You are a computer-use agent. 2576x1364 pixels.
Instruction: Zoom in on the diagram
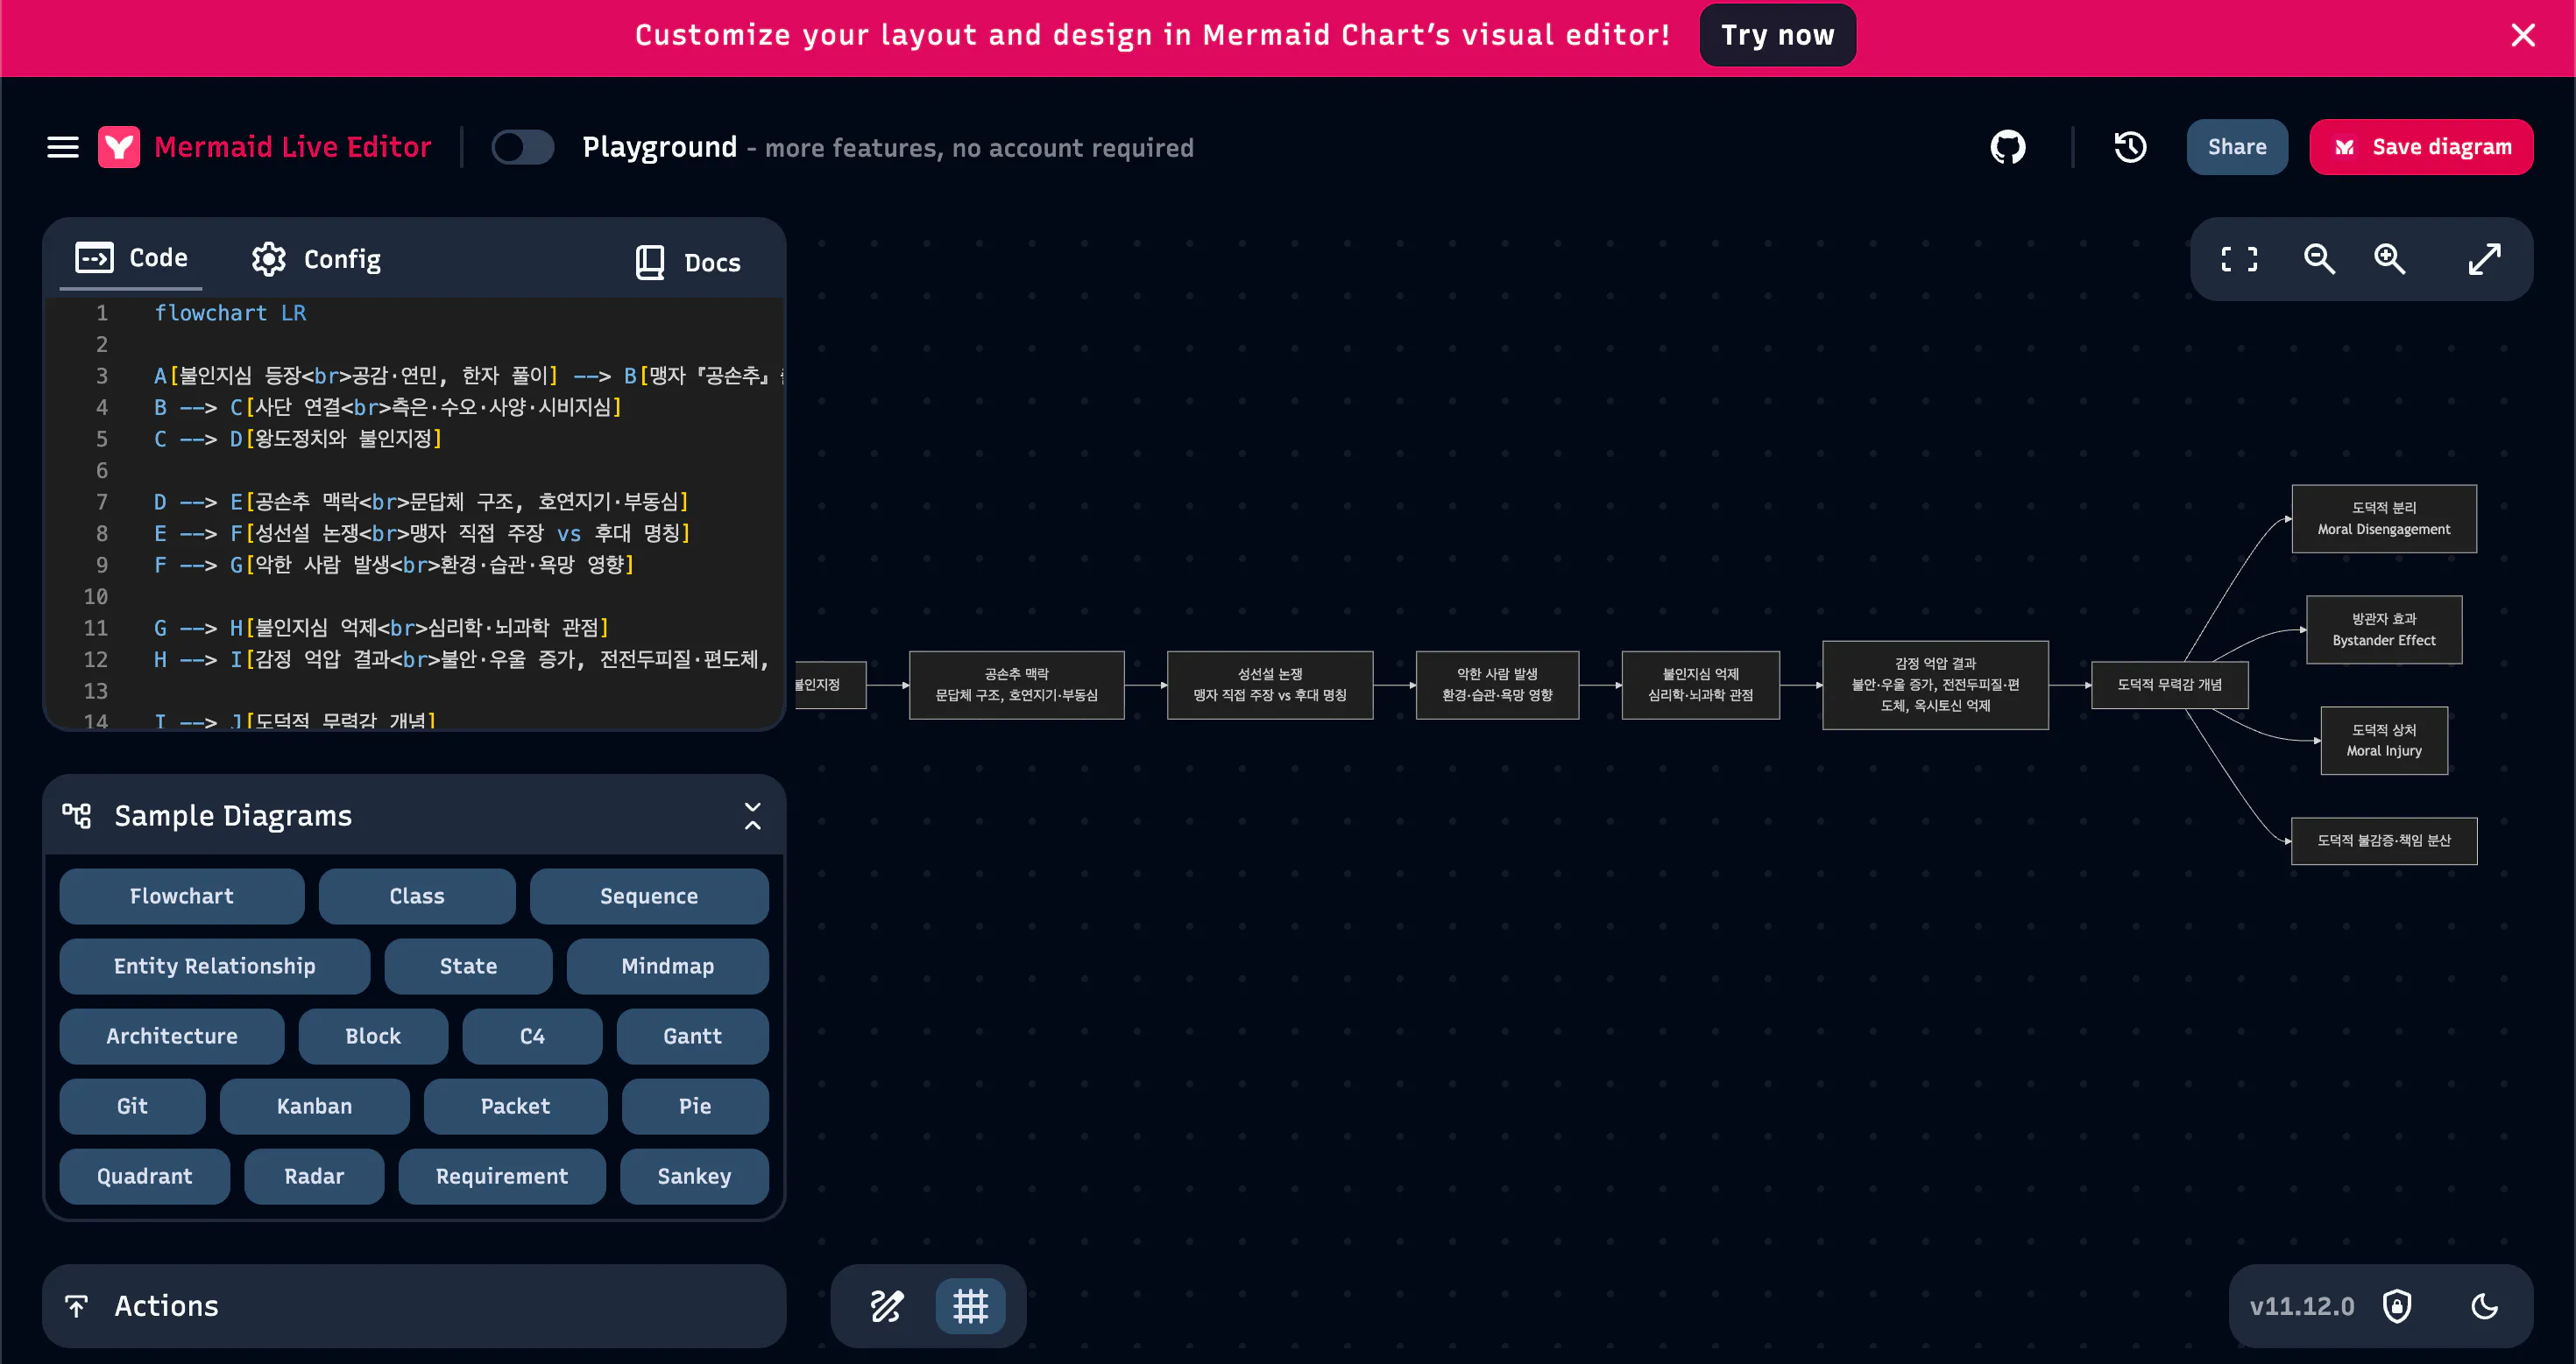[2390, 259]
